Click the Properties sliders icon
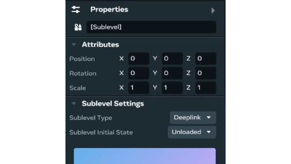 click(x=76, y=10)
